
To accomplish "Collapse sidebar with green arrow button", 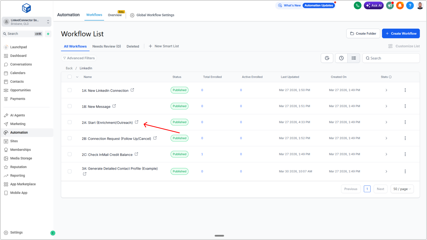I will [x=53, y=233].
